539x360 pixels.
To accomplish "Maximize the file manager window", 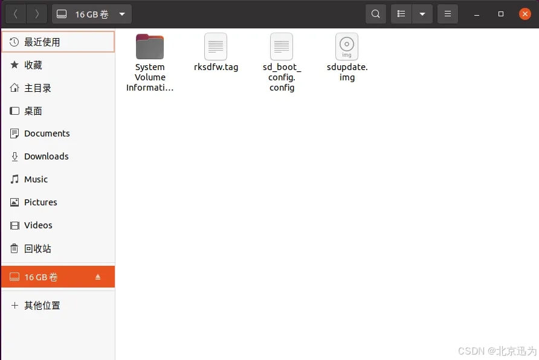I will pos(501,14).
